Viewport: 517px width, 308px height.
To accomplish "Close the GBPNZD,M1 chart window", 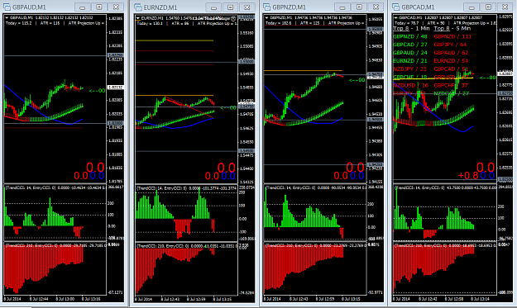I will pos(376,7).
